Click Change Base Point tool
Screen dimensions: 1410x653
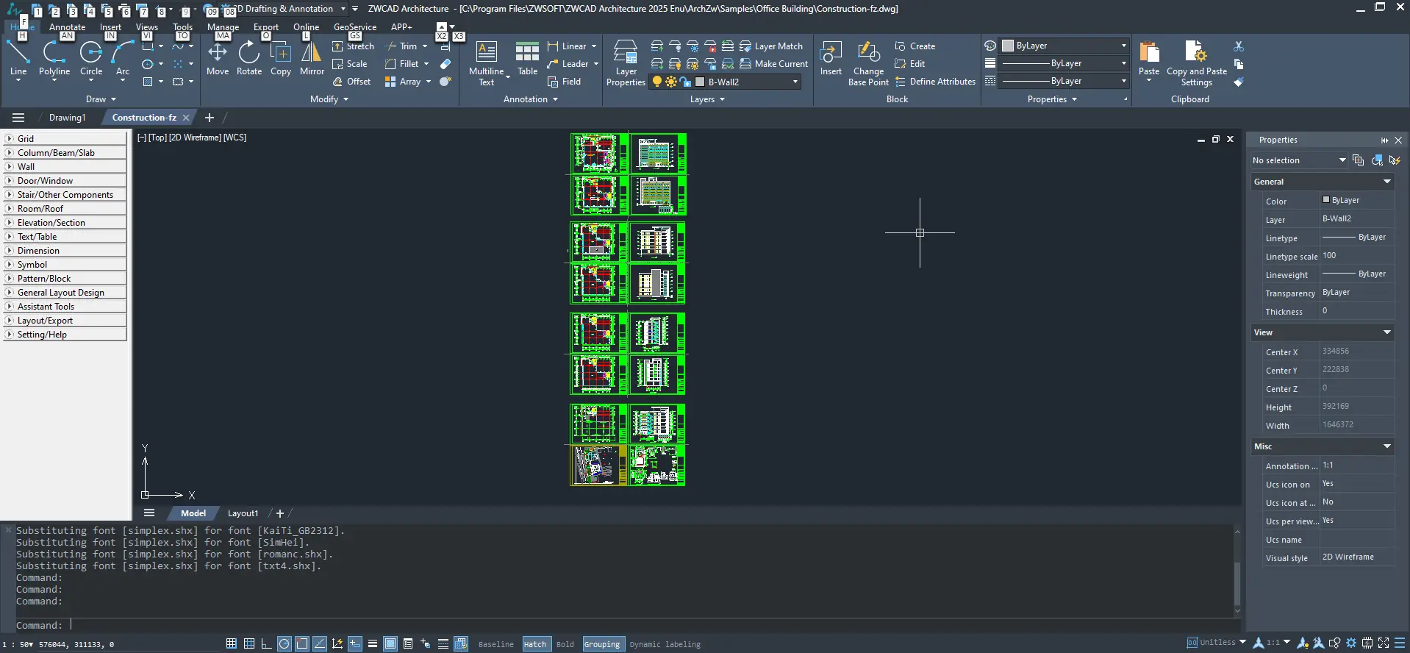[868, 64]
